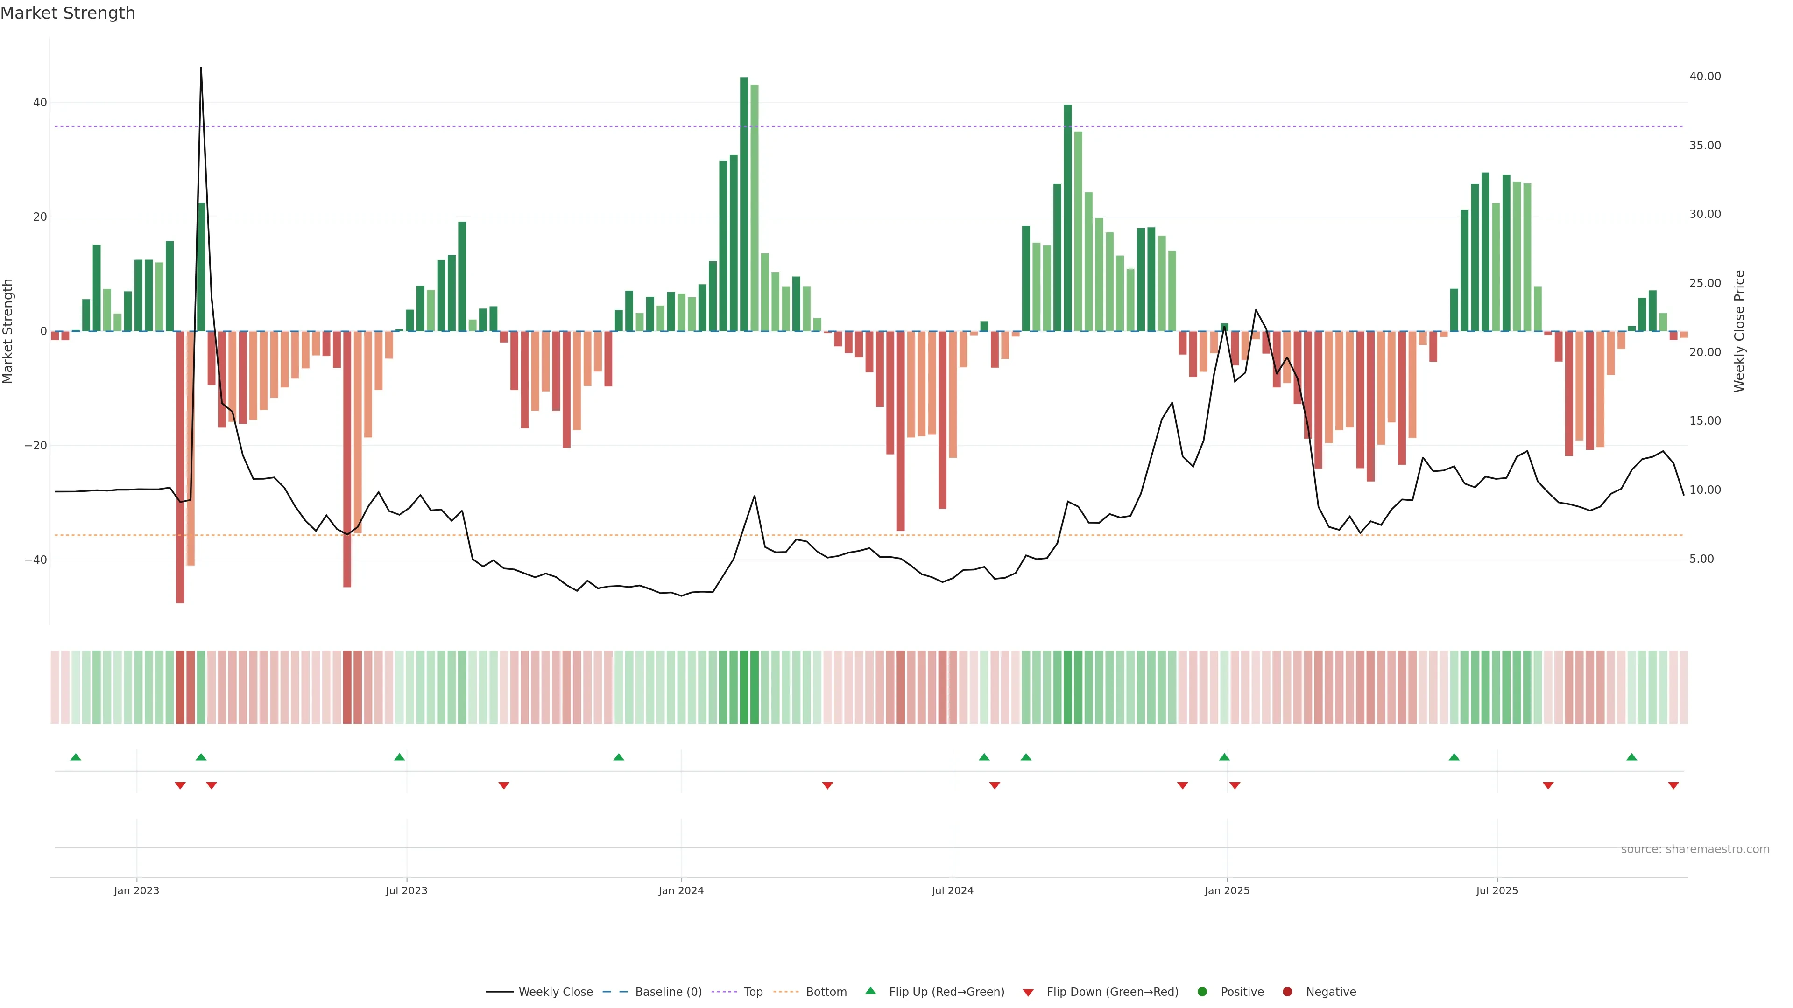Click the Positive green circle legend icon

click(x=1202, y=992)
